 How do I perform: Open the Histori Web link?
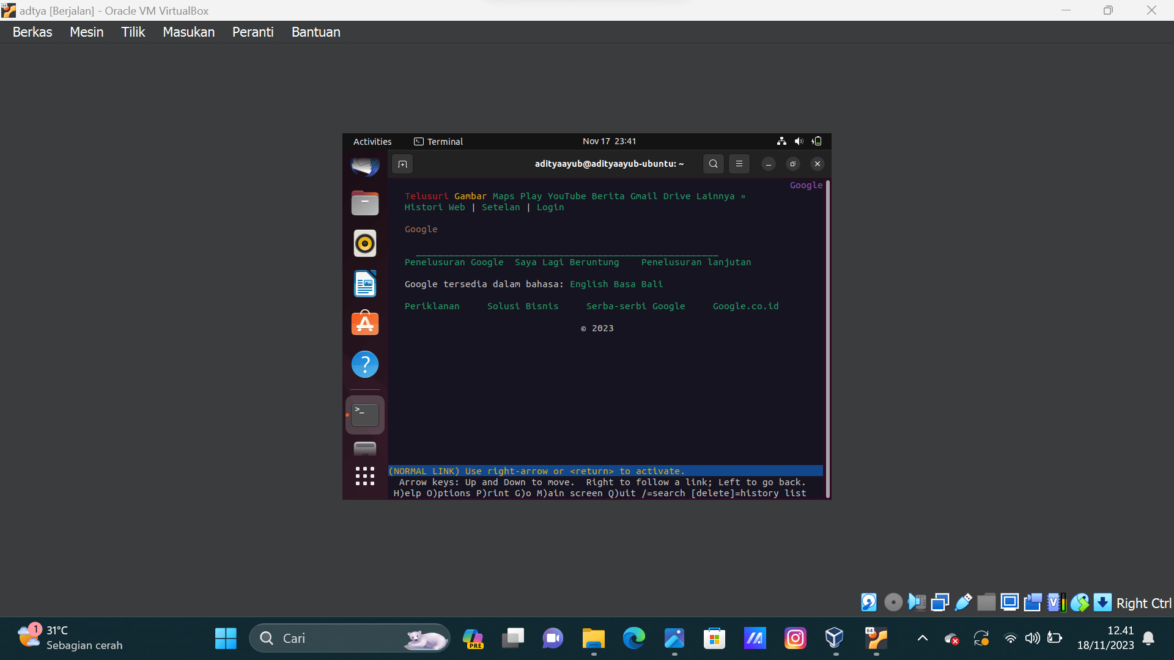435,207
